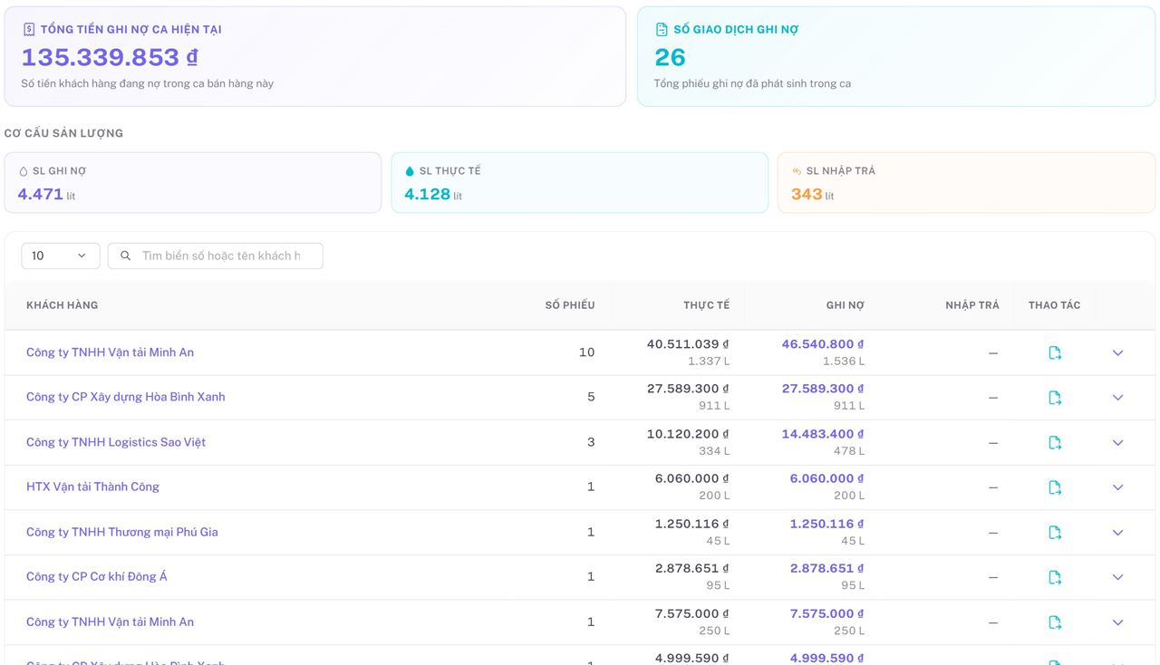
Task: Expand details for Logistics Sao Việt
Action: [1117, 442]
